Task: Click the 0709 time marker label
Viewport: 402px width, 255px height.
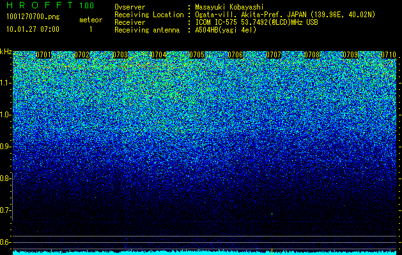Action: [350, 55]
